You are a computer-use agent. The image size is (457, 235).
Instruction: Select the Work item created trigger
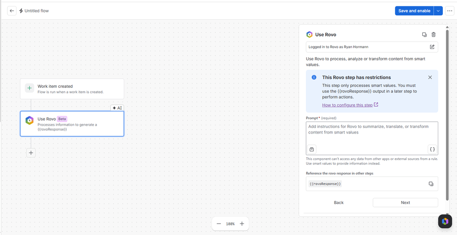click(72, 89)
